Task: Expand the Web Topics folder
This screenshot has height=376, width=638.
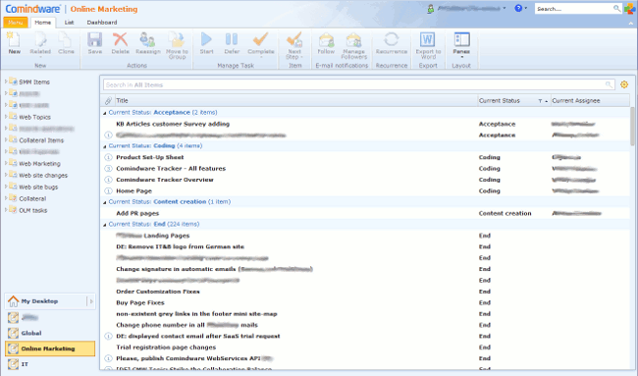Action: click(x=6, y=117)
